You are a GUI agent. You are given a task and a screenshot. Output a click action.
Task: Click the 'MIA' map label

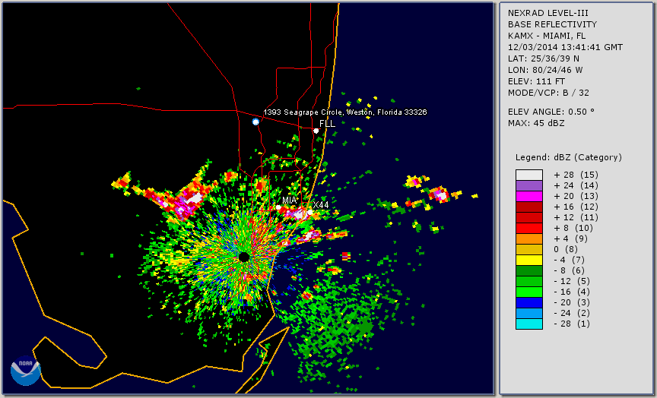289,201
